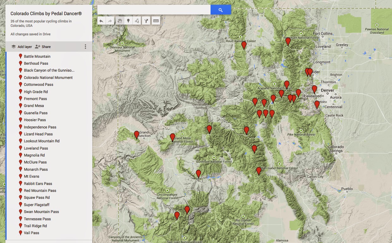Click the map marker near Grand Junction
The image size is (392, 243).
(x=136, y=134)
